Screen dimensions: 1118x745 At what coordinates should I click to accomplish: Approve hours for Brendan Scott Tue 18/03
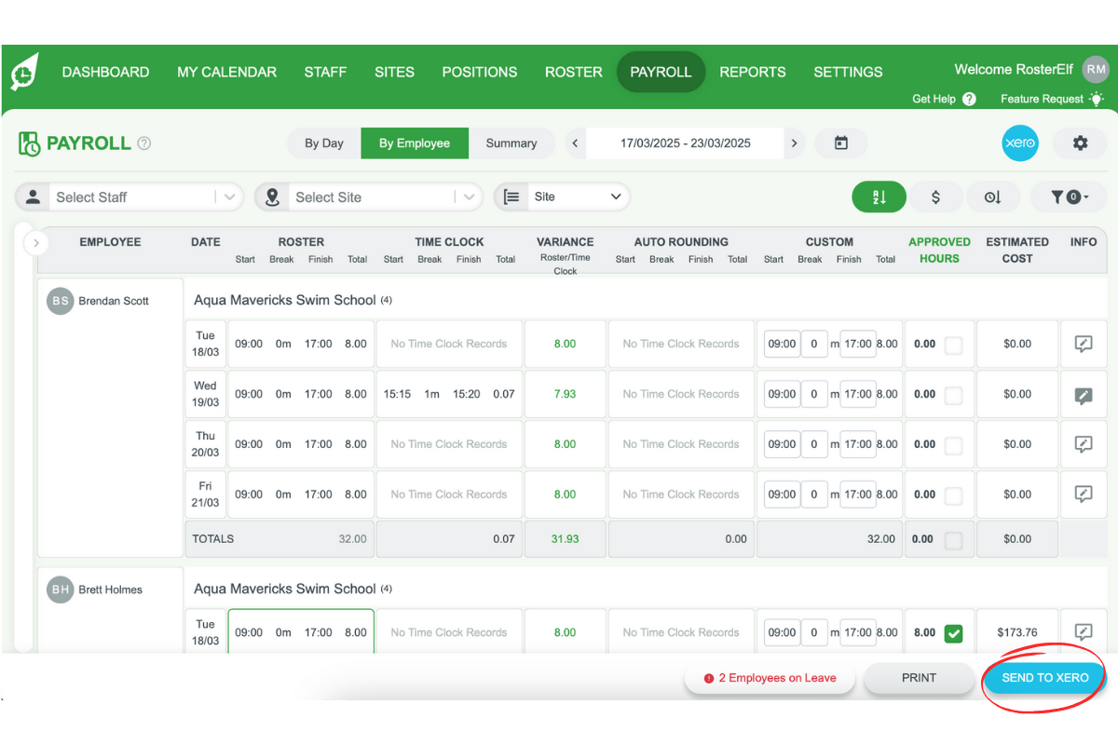[953, 344]
